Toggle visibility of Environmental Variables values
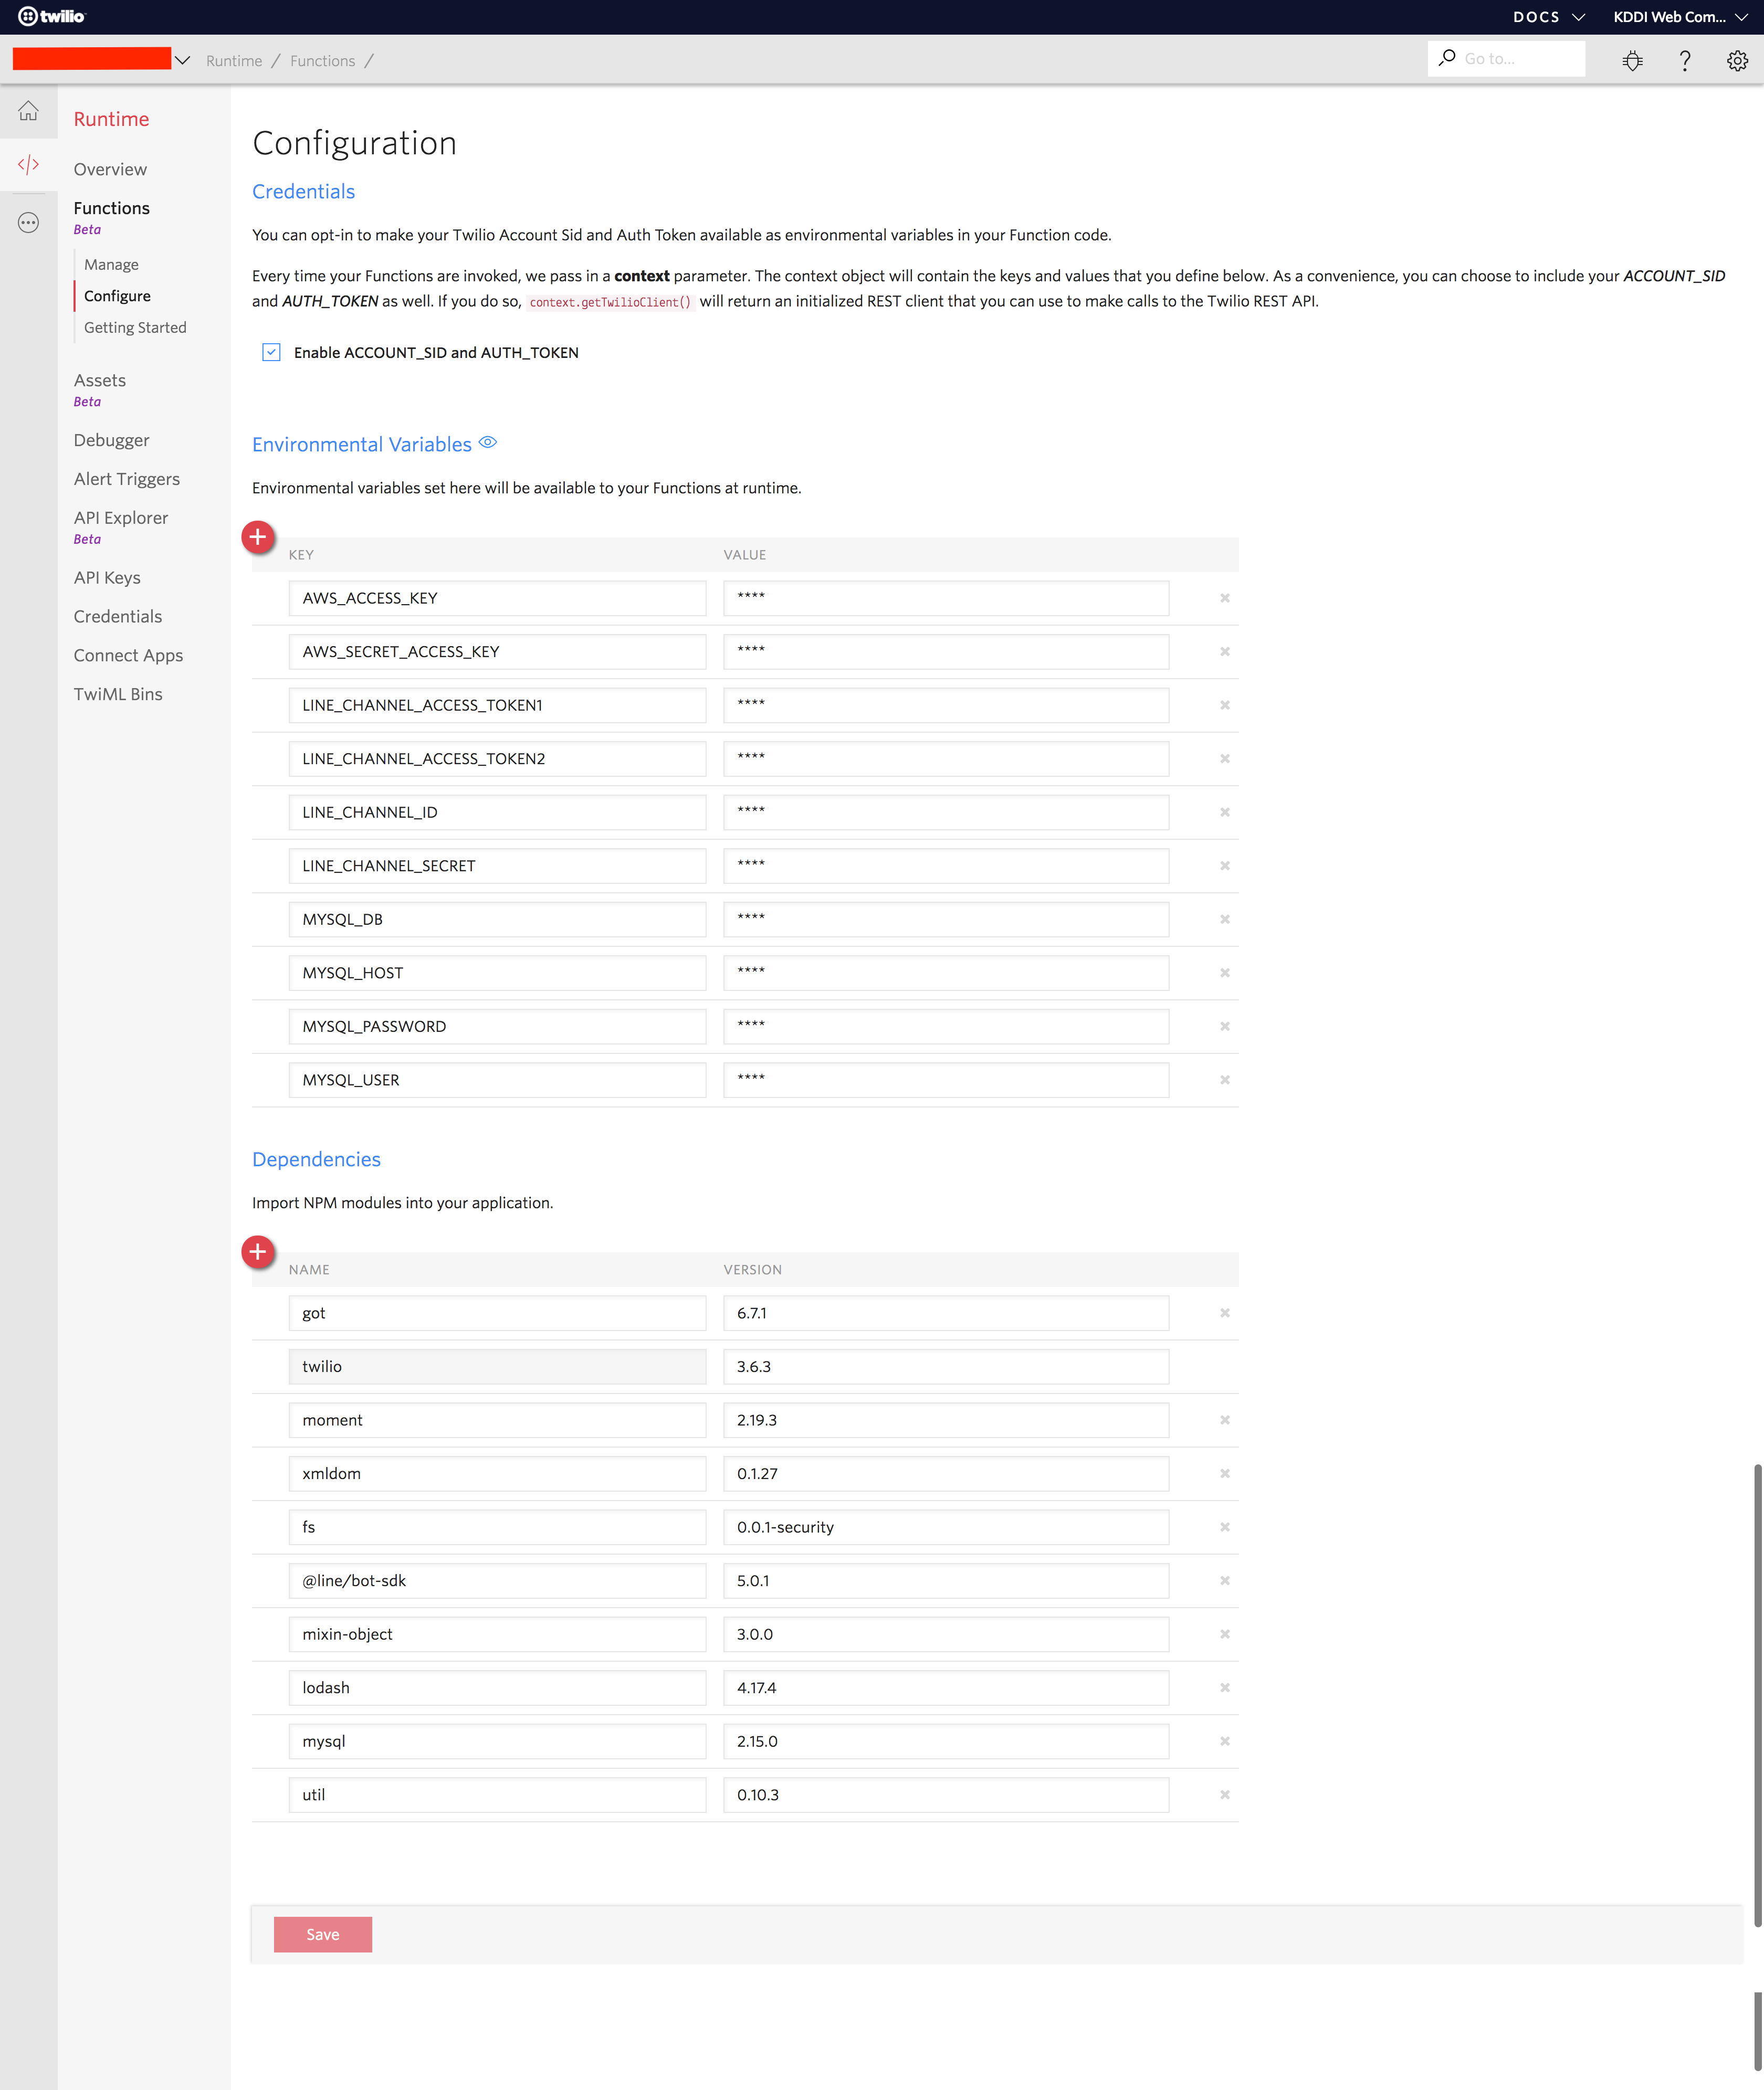Image resolution: width=1764 pixels, height=2090 pixels. click(488, 443)
